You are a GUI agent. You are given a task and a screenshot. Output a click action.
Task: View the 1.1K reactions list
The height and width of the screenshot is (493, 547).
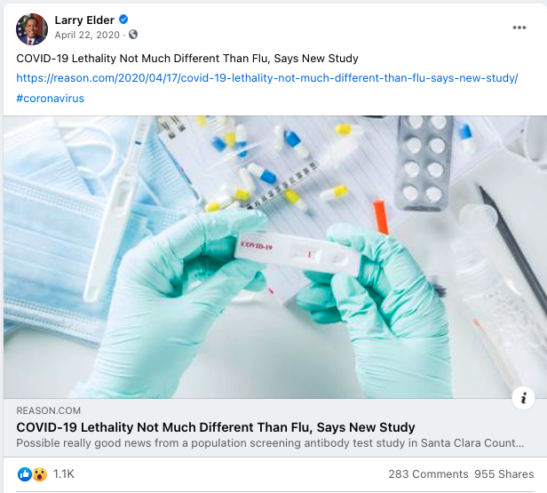click(64, 474)
